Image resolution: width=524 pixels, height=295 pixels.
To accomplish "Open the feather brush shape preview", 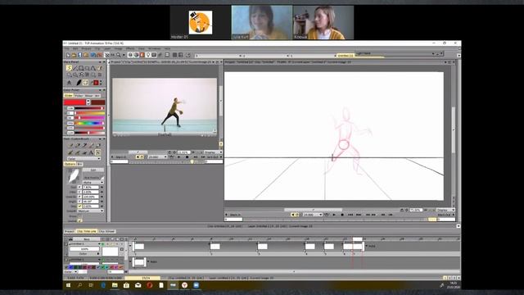I will coord(73,176).
